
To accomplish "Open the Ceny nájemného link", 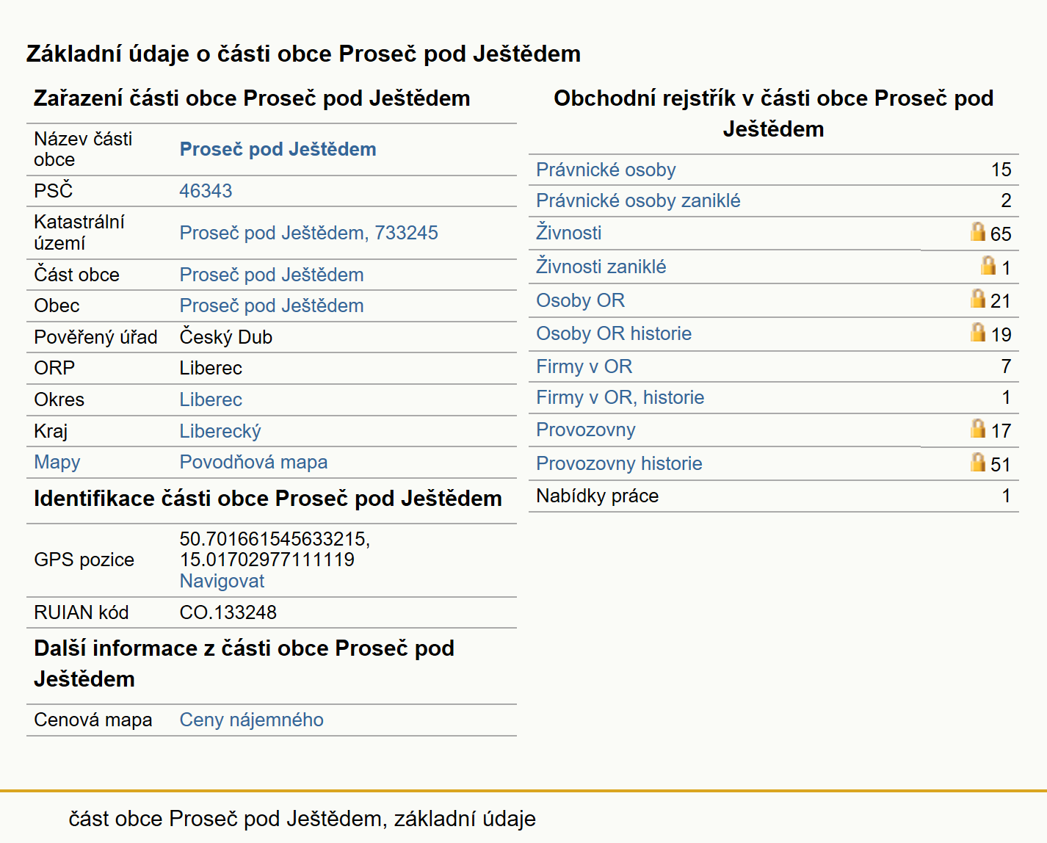I will 251,720.
